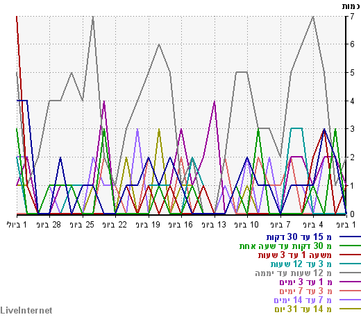361x317 pixels.
Task: Click the olive legend line for 14 עד 31 יום
Action: click(350, 309)
